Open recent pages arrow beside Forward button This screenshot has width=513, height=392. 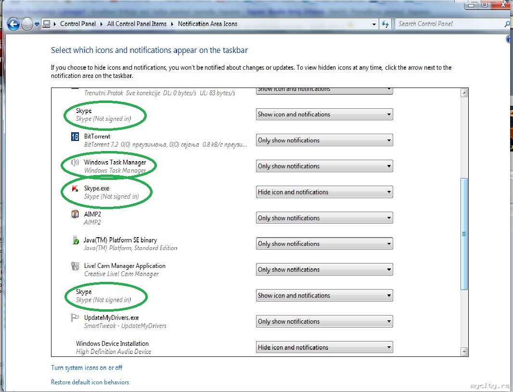pyautogui.click(x=37, y=24)
